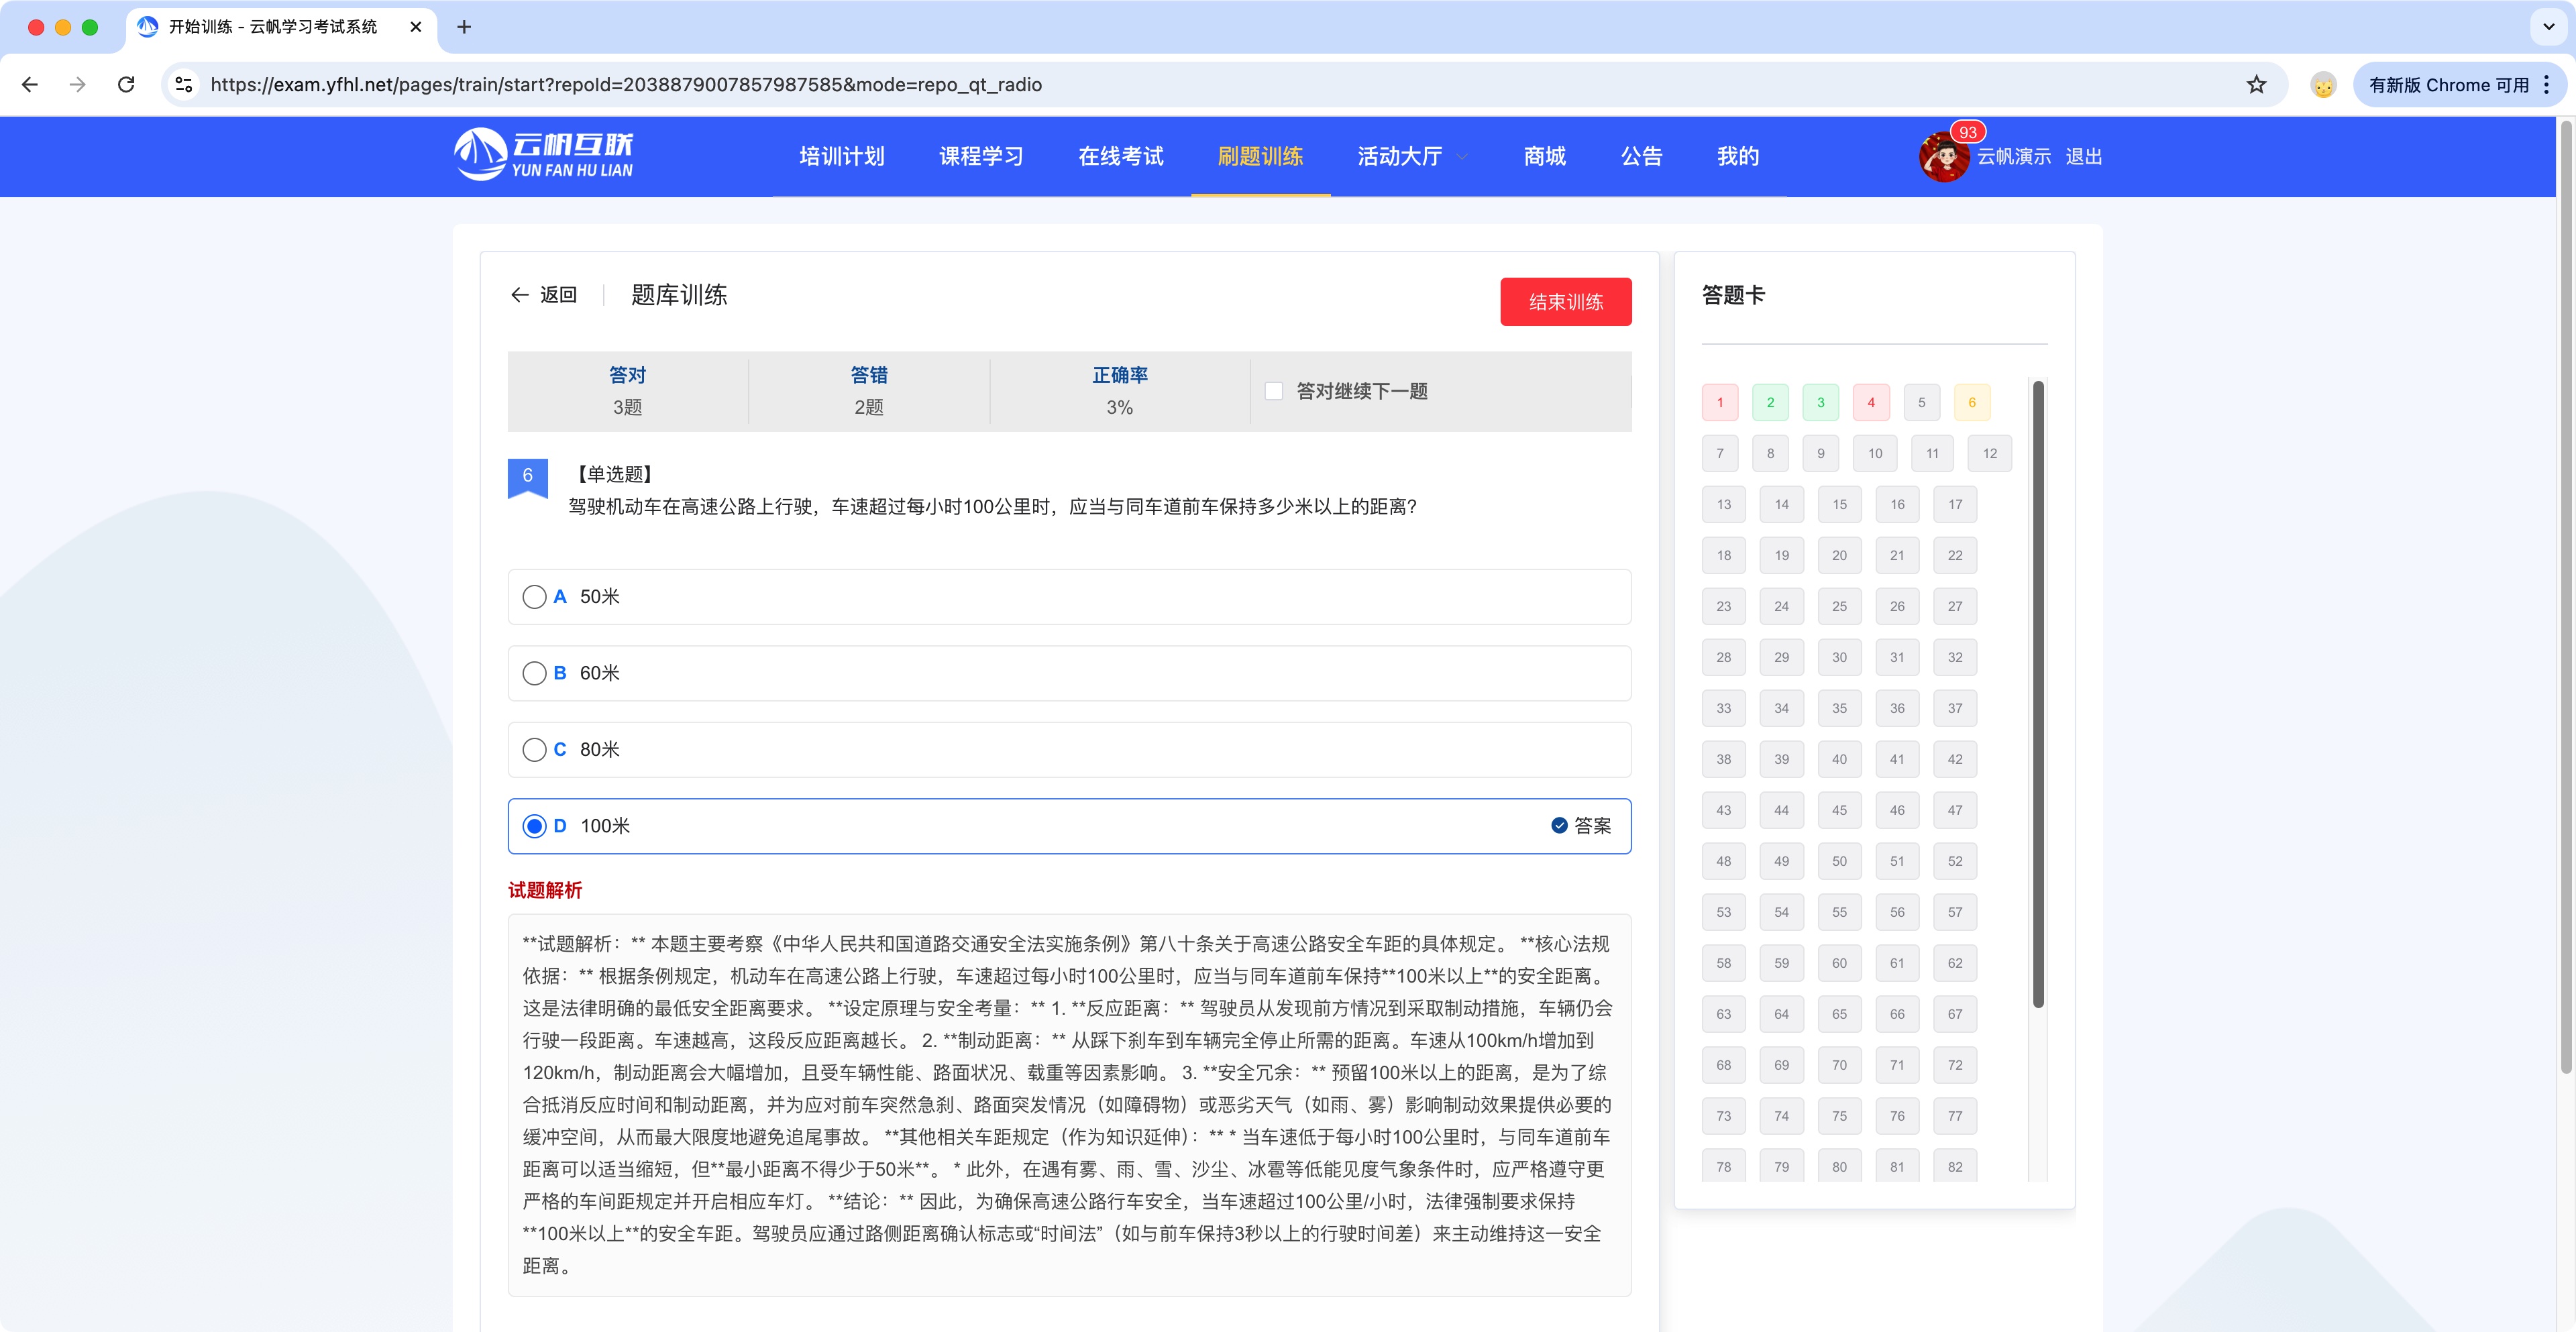The width and height of the screenshot is (2576, 1332).
Task: Open a new browser tab with the plus icon
Action: click(x=463, y=27)
